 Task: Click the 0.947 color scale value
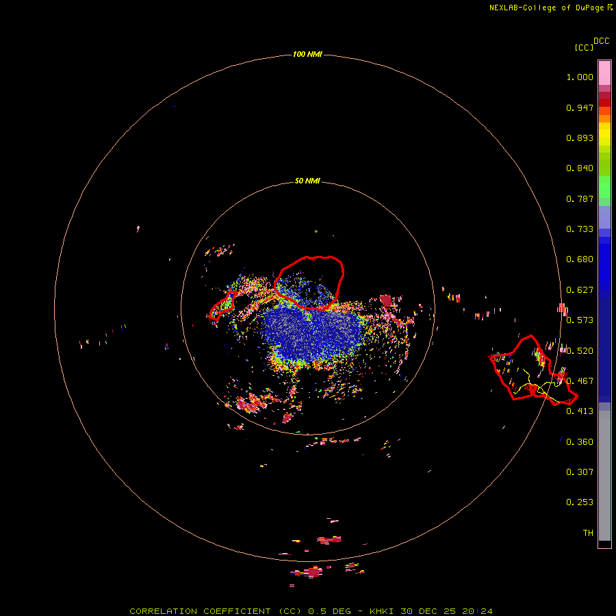pyautogui.click(x=580, y=107)
